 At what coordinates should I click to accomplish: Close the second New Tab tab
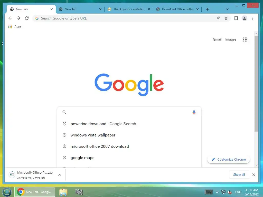pyautogui.click(x=100, y=9)
